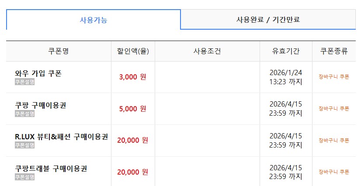Click the R.LUX 뷰티&패션 구매이용권 title
Screen dimensions: 361x186
61,137
